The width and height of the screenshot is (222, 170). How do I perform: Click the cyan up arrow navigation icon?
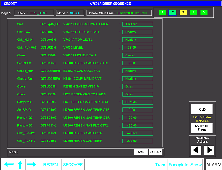(20, 165)
